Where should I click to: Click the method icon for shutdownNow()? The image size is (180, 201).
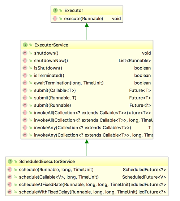click(x=25, y=61)
